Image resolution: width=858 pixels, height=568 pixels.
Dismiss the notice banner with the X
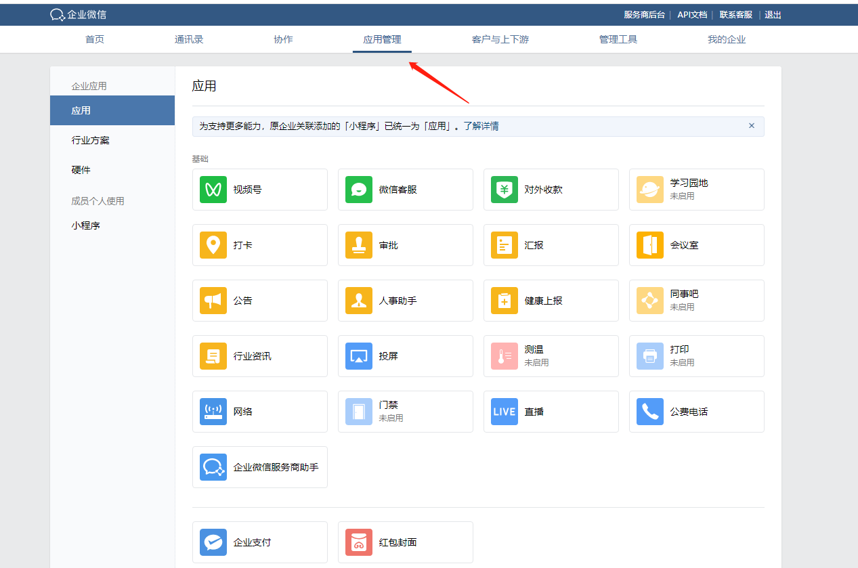(x=751, y=126)
